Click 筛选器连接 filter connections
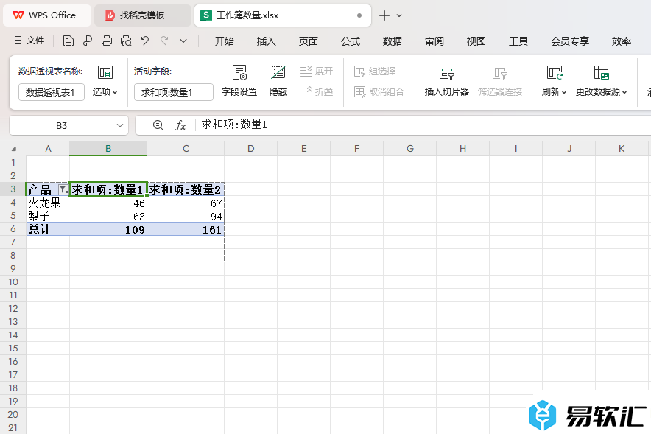The width and height of the screenshot is (651, 434). pyautogui.click(x=500, y=80)
